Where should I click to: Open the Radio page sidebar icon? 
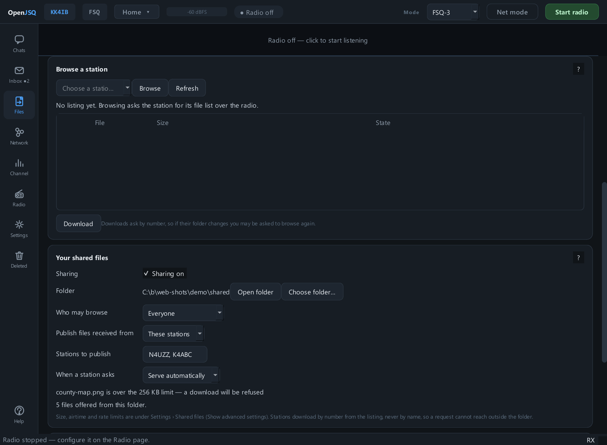[x=19, y=198]
